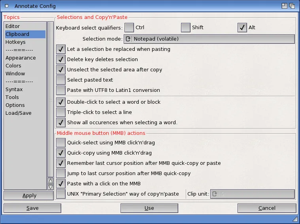Open the disabled Clip unit dropdown
This screenshot has height=224, width=300.
(x=252, y=194)
